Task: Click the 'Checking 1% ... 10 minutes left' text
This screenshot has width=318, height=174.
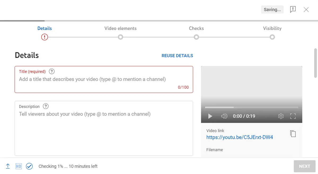Action: point(68,166)
